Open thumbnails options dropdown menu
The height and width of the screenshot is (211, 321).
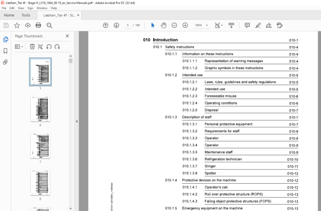point(19,47)
